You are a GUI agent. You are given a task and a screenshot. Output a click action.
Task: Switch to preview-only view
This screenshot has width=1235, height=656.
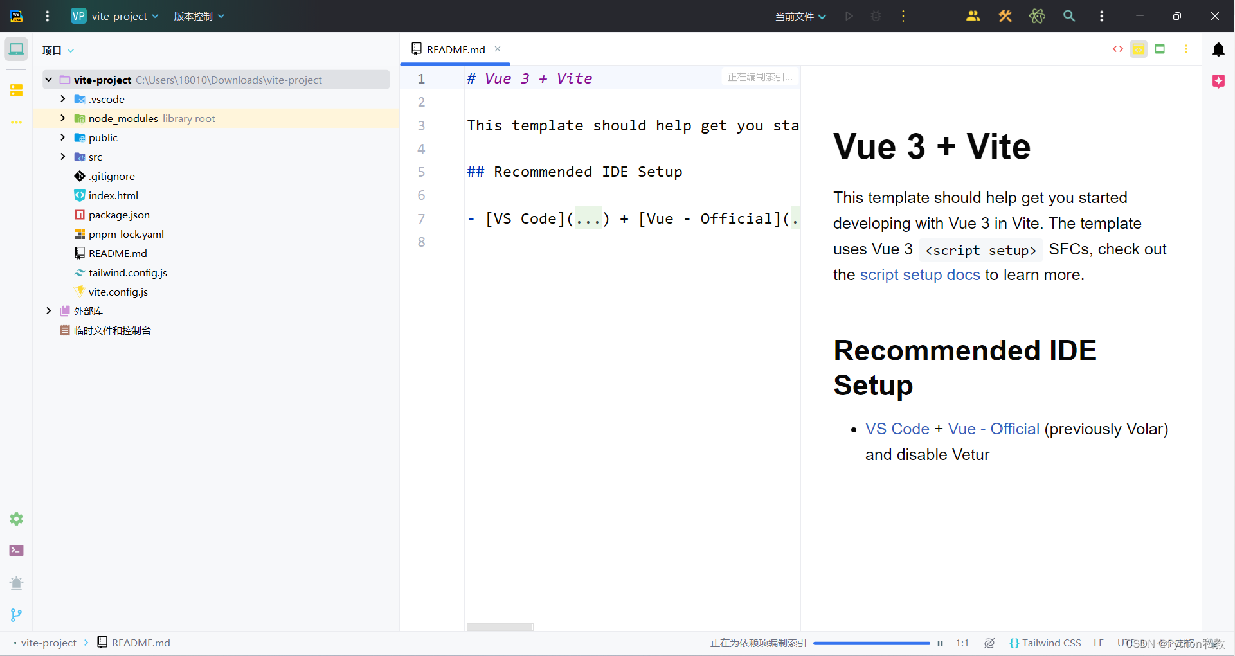pyautogui.click(x=1160, y=49)
